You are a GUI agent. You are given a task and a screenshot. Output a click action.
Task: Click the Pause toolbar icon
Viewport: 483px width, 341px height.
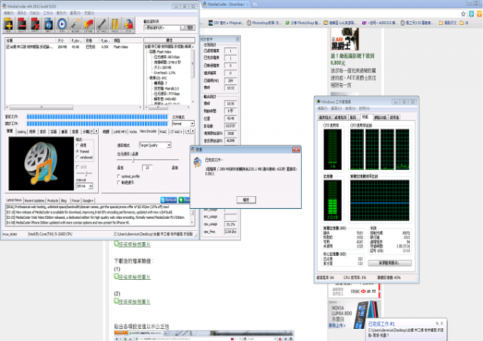(115, 25)
